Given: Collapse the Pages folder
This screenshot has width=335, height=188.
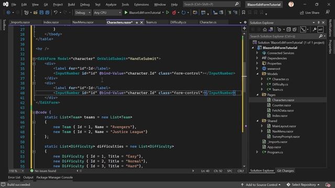Looking at the screenshot, I should pyautogui.click(x=258, y=95).
